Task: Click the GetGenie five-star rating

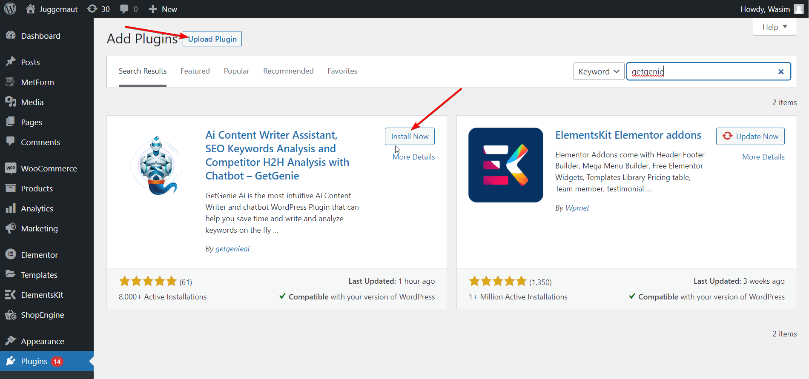Action: pyautogui.click(x=148, y=281)
